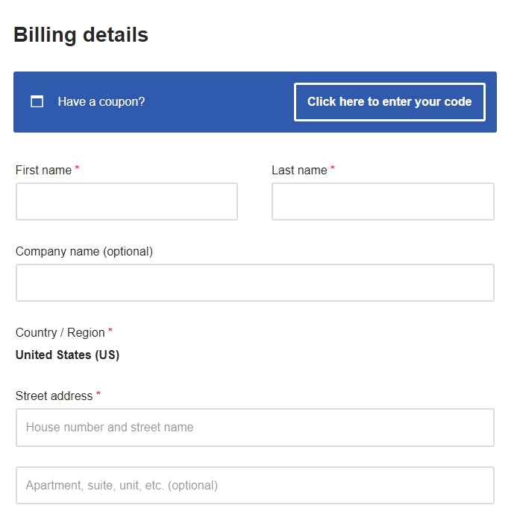Select the United States (US) text
This screenshot has width=520, height=514.
coord(67,355)
